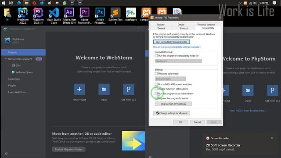
Task: Check Disable fullscreen optimizations
Action: click(x=156, y=89)
